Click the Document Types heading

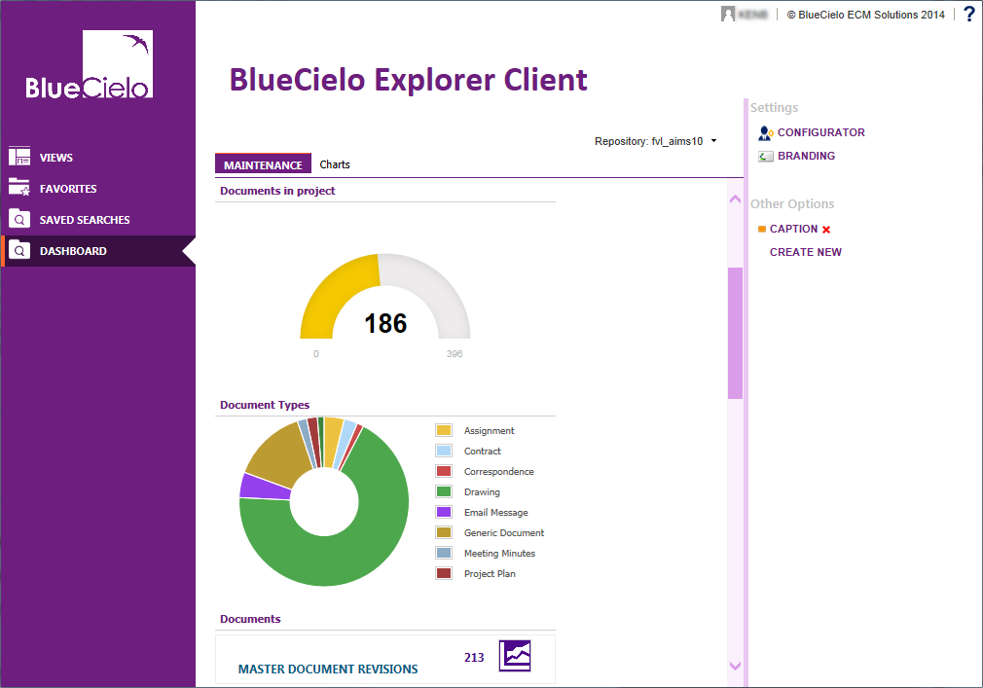[x=265, y=406]
